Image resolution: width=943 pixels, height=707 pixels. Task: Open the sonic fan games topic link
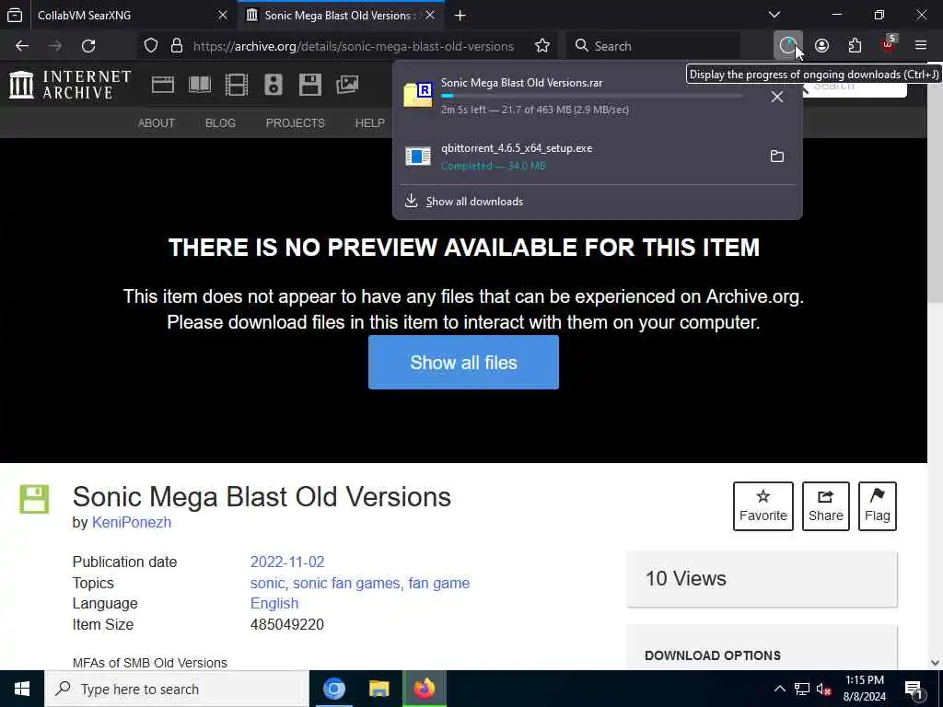(346, 583)
